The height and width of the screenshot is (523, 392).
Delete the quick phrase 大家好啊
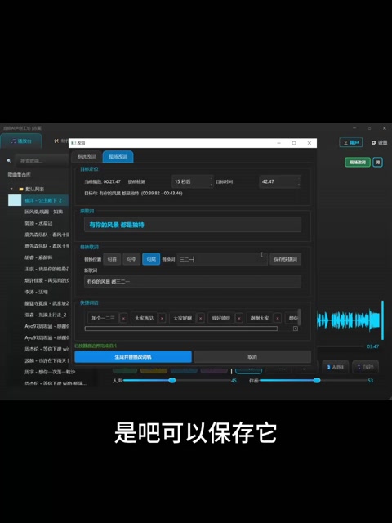(201, 318)
